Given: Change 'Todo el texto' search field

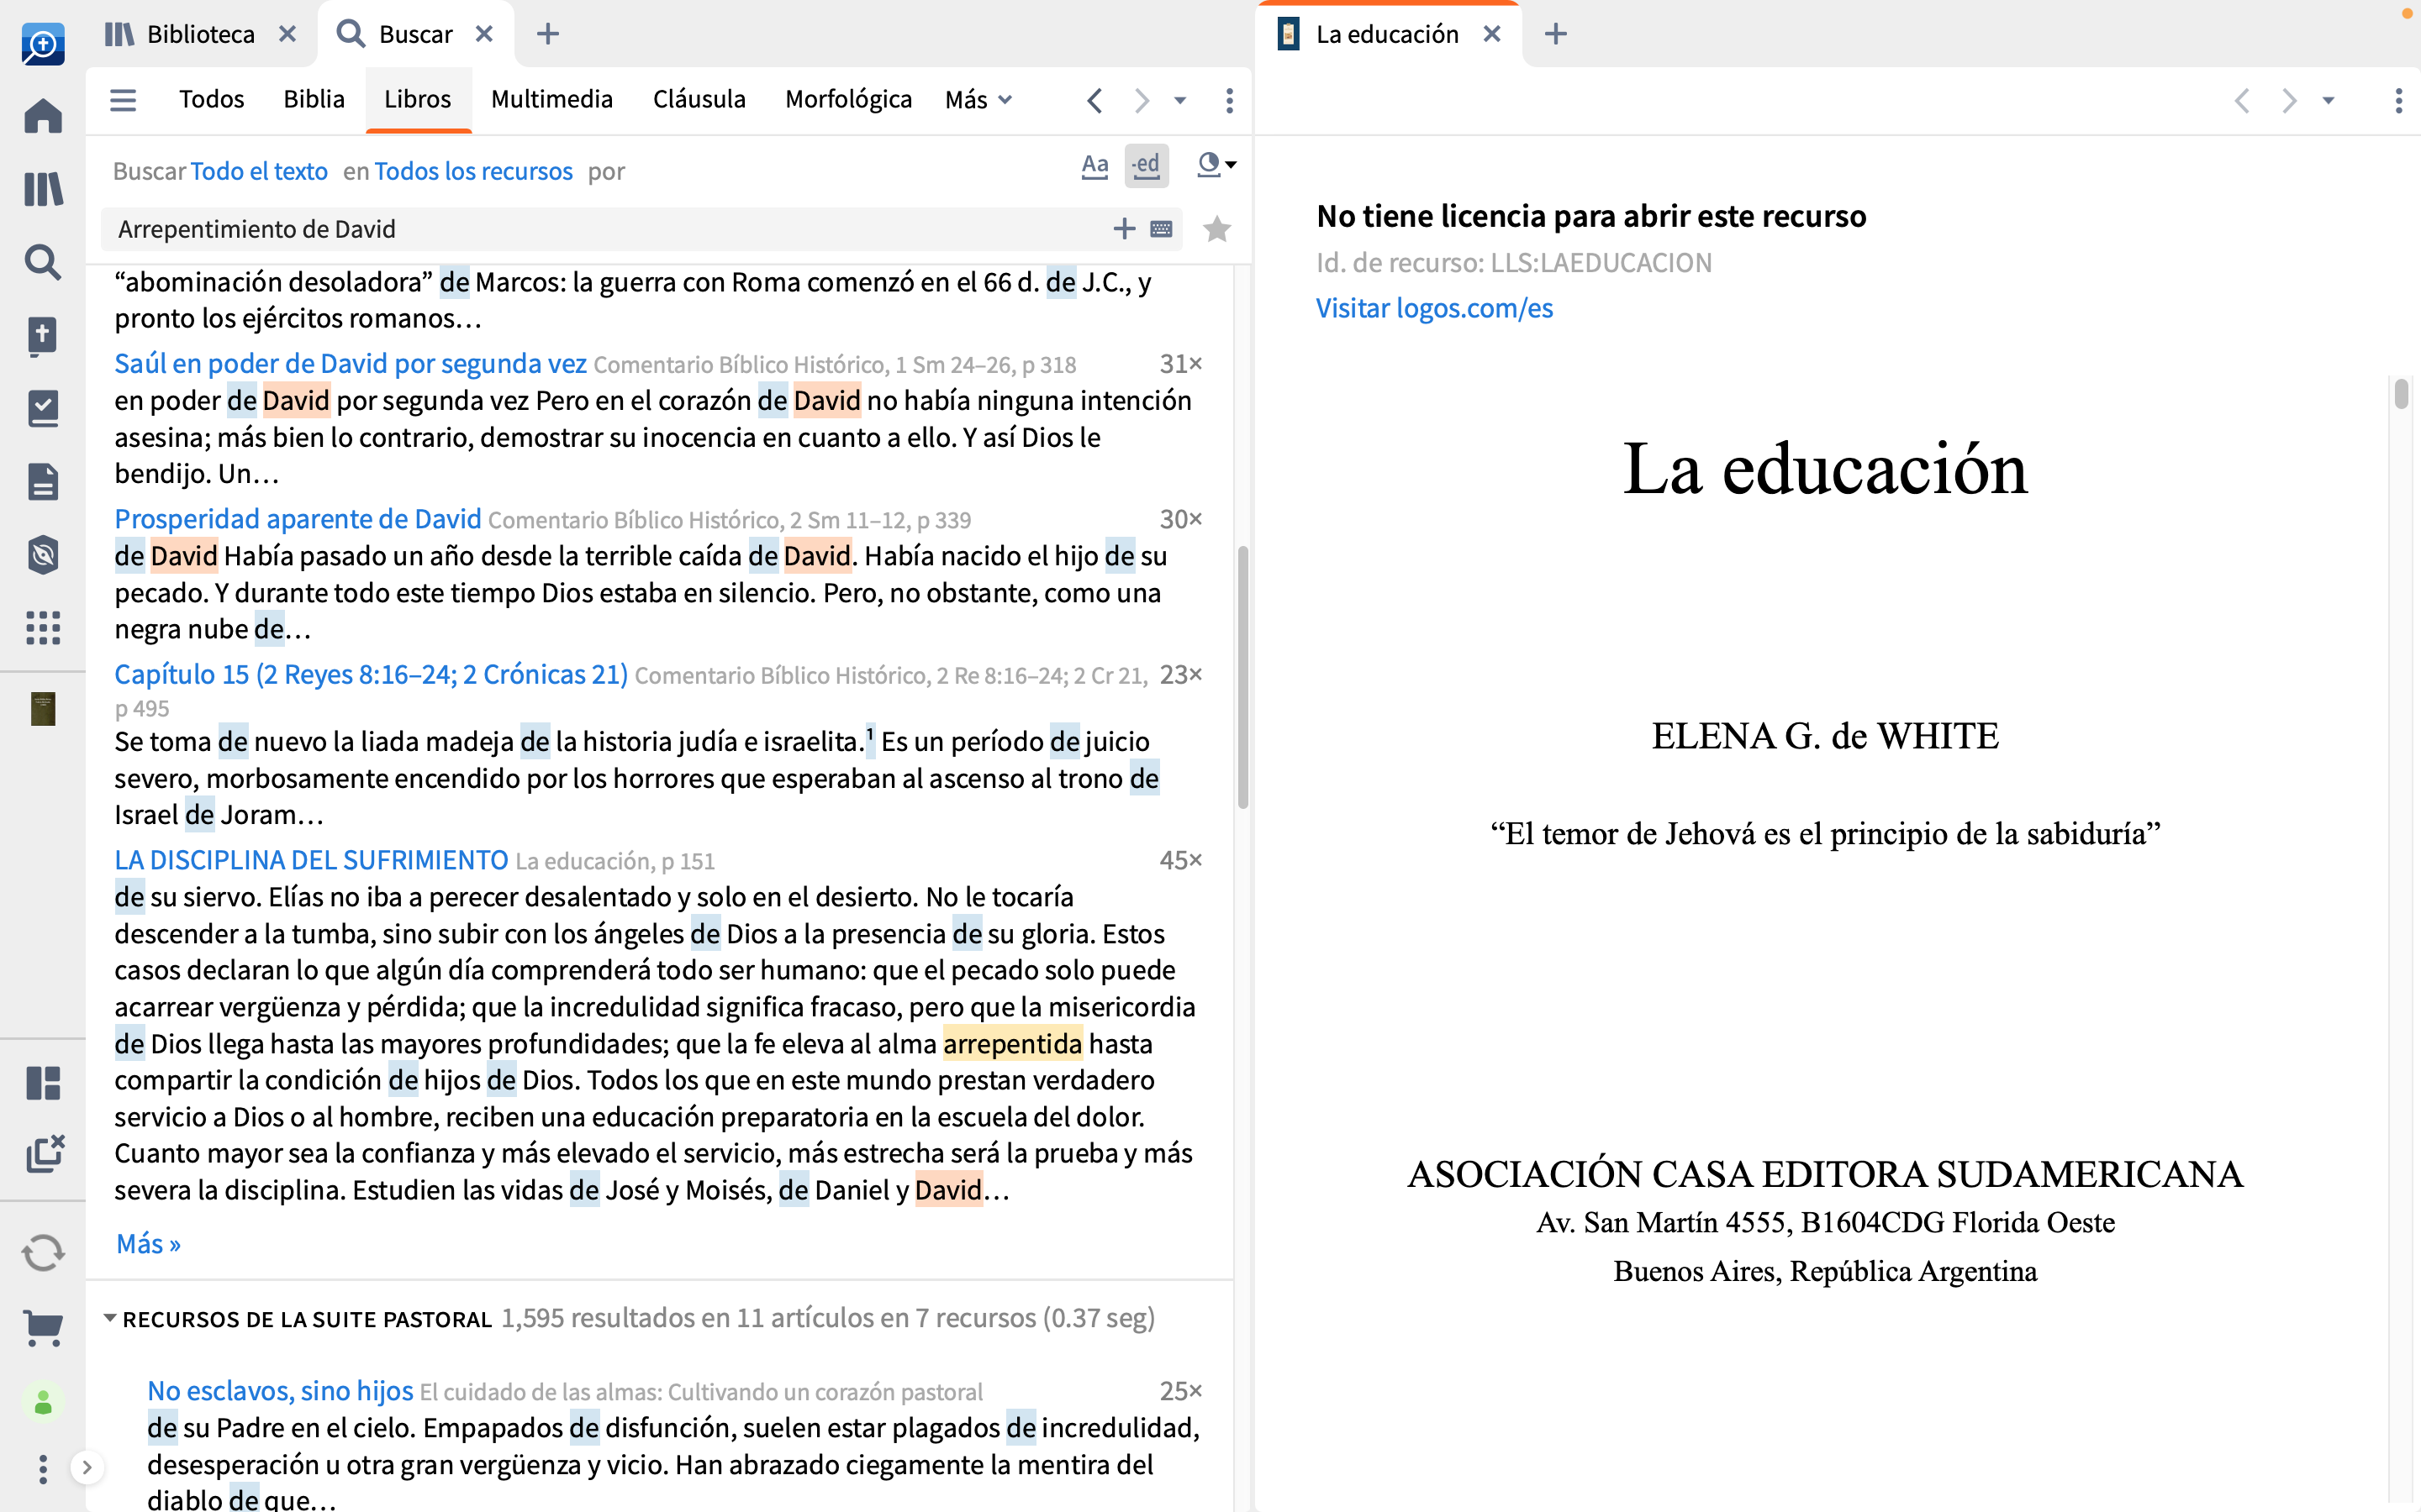Looking at the screenshot, I should [x=259, y=171].
